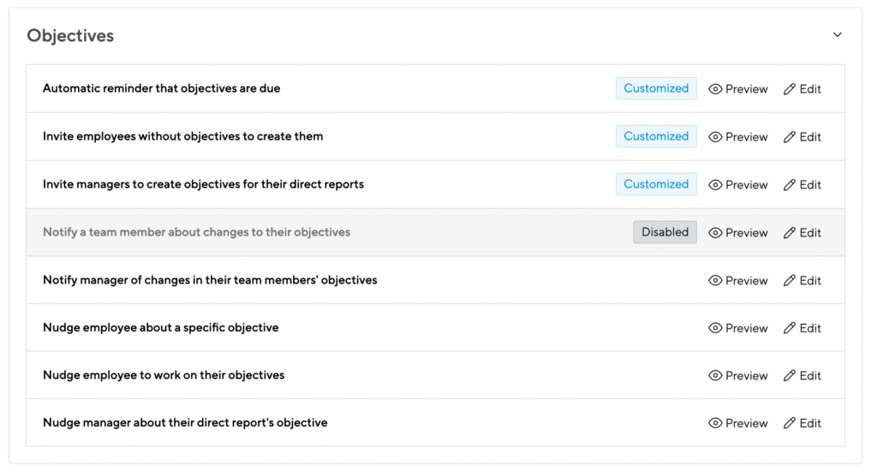
Task: Click Customized badge on Automatic reminder row
Action: (656, 88)
